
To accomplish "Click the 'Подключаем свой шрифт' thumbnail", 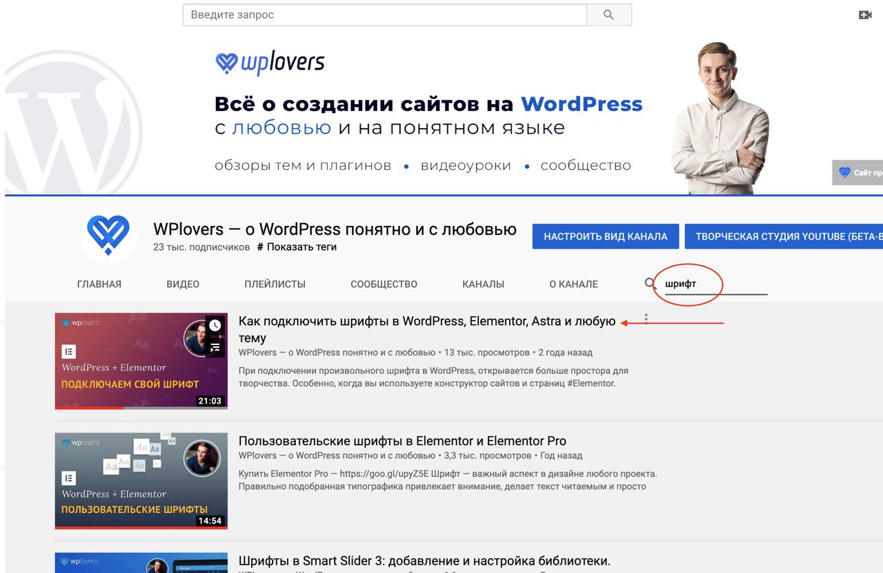I will 141,361.
